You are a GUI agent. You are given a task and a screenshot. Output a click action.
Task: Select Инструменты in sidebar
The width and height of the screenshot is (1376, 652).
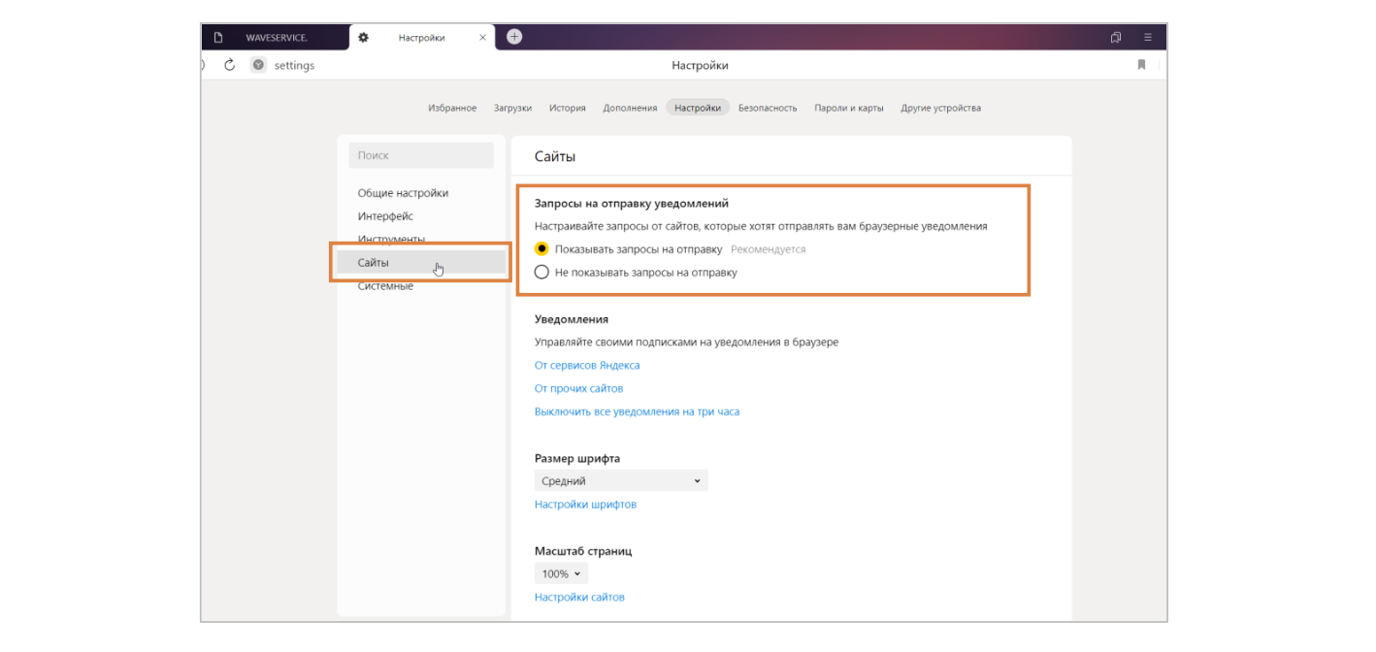tap(391, 239)
